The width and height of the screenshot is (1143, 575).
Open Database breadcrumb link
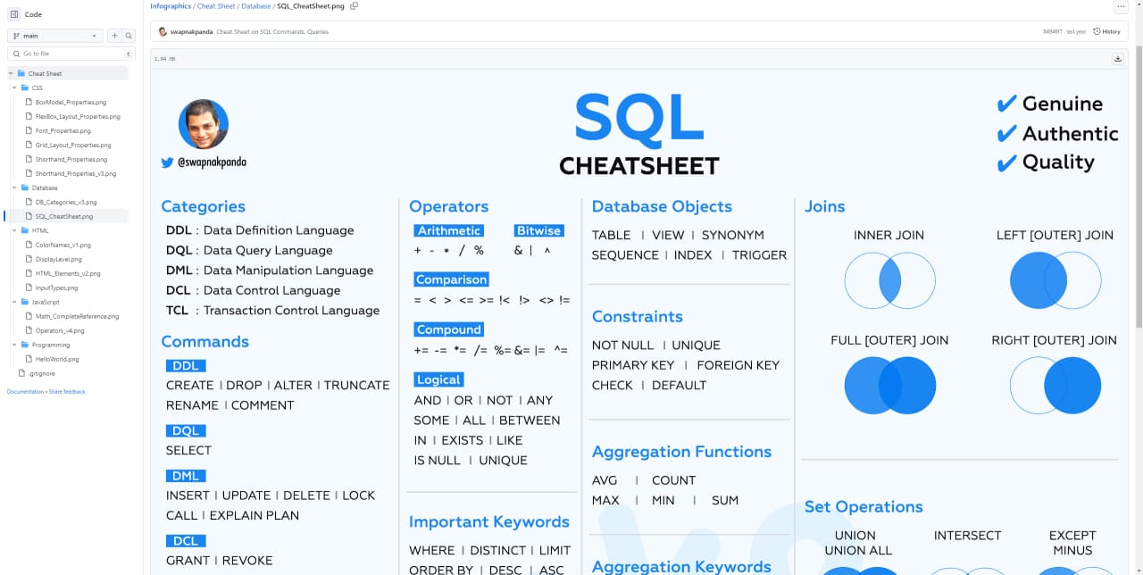[x=256, y=6]
